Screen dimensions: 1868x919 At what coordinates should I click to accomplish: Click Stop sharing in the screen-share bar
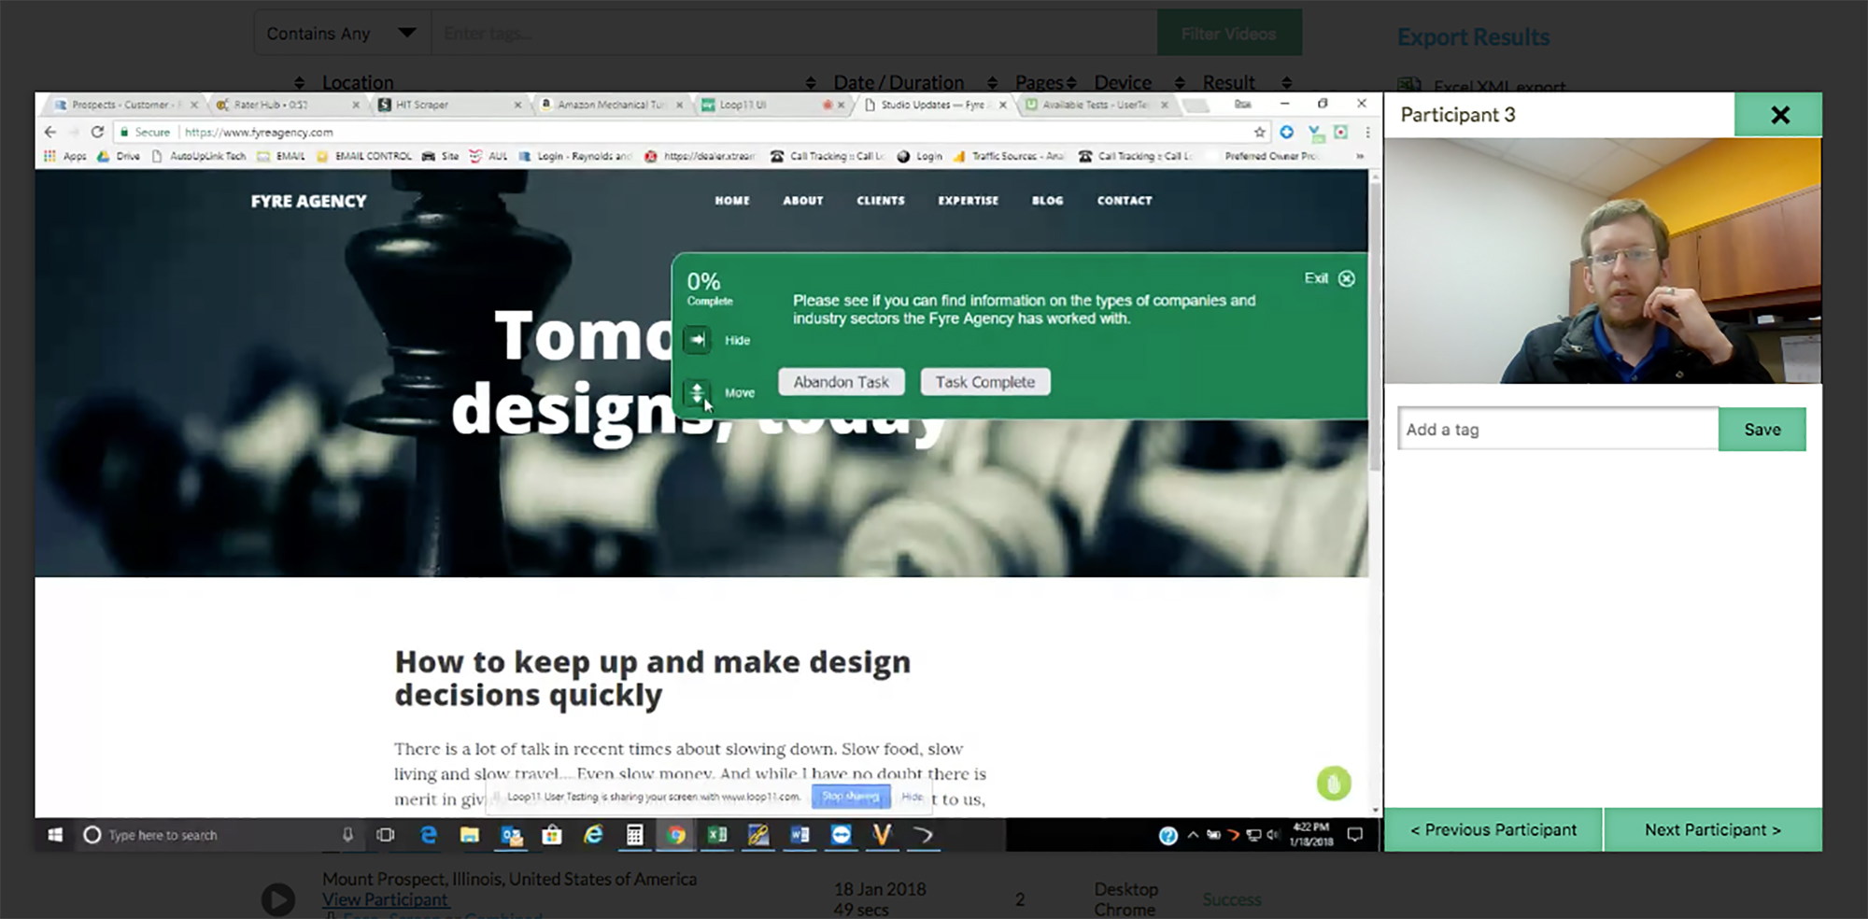pyautogui.click(x=850, y=797)
